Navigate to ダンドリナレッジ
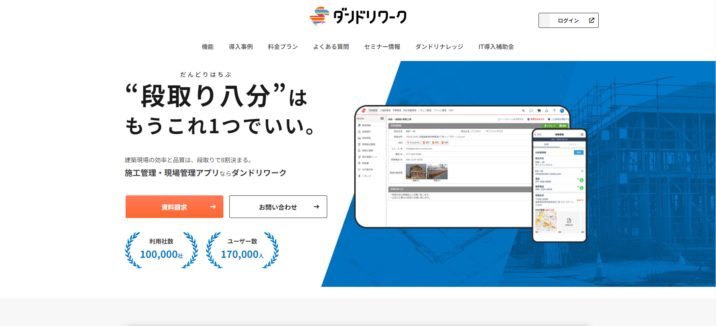The width and height of the screenshot is (716, 326). click(x=439, y=47)
